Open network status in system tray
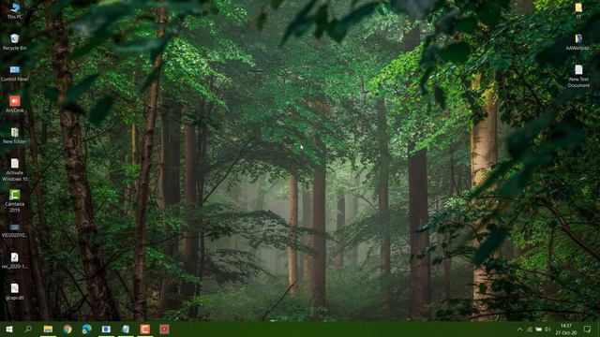Screen dimensions: 600x337 click(530, 330)
